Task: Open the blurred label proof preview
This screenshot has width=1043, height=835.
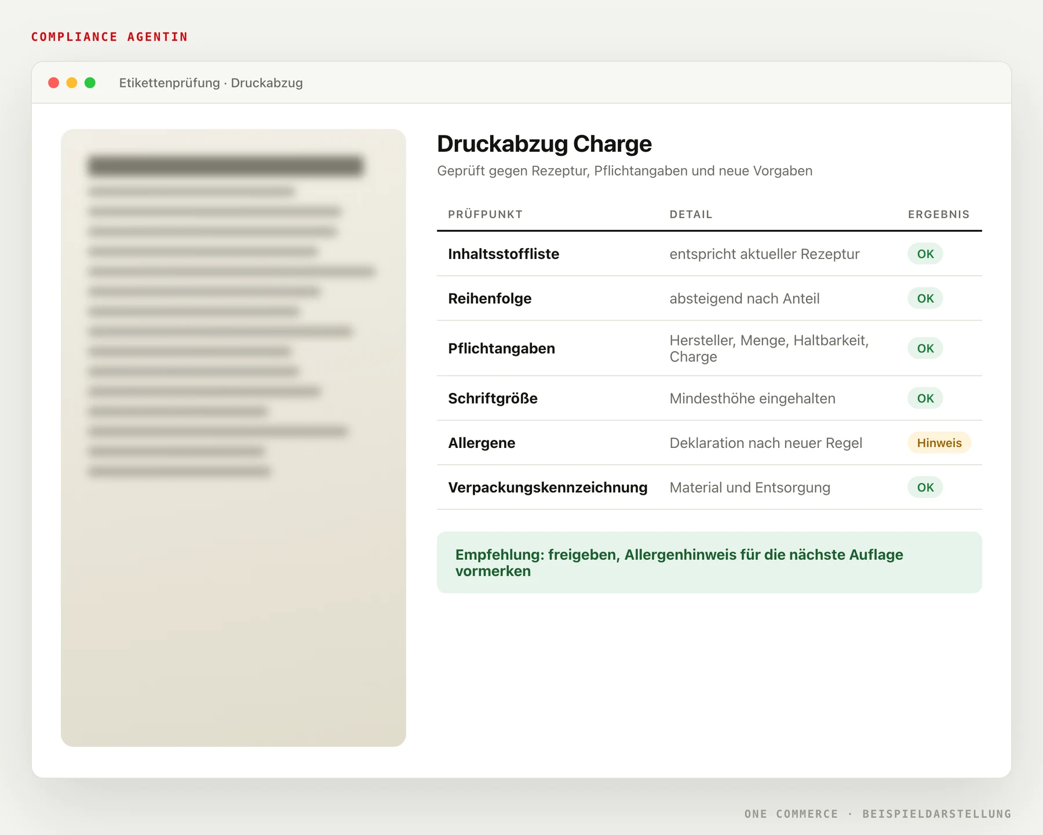Action: [234, 437]
